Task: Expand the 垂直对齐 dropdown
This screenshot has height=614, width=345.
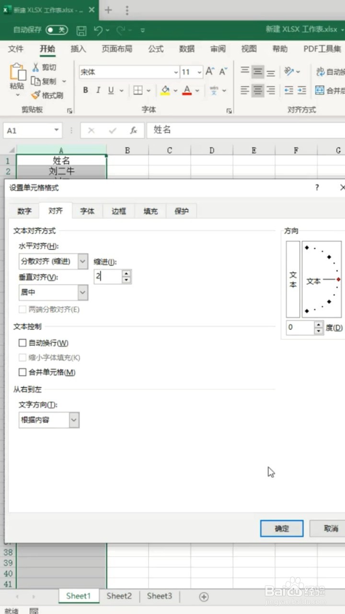Action: pyautogui.click(x=83, y=292)
